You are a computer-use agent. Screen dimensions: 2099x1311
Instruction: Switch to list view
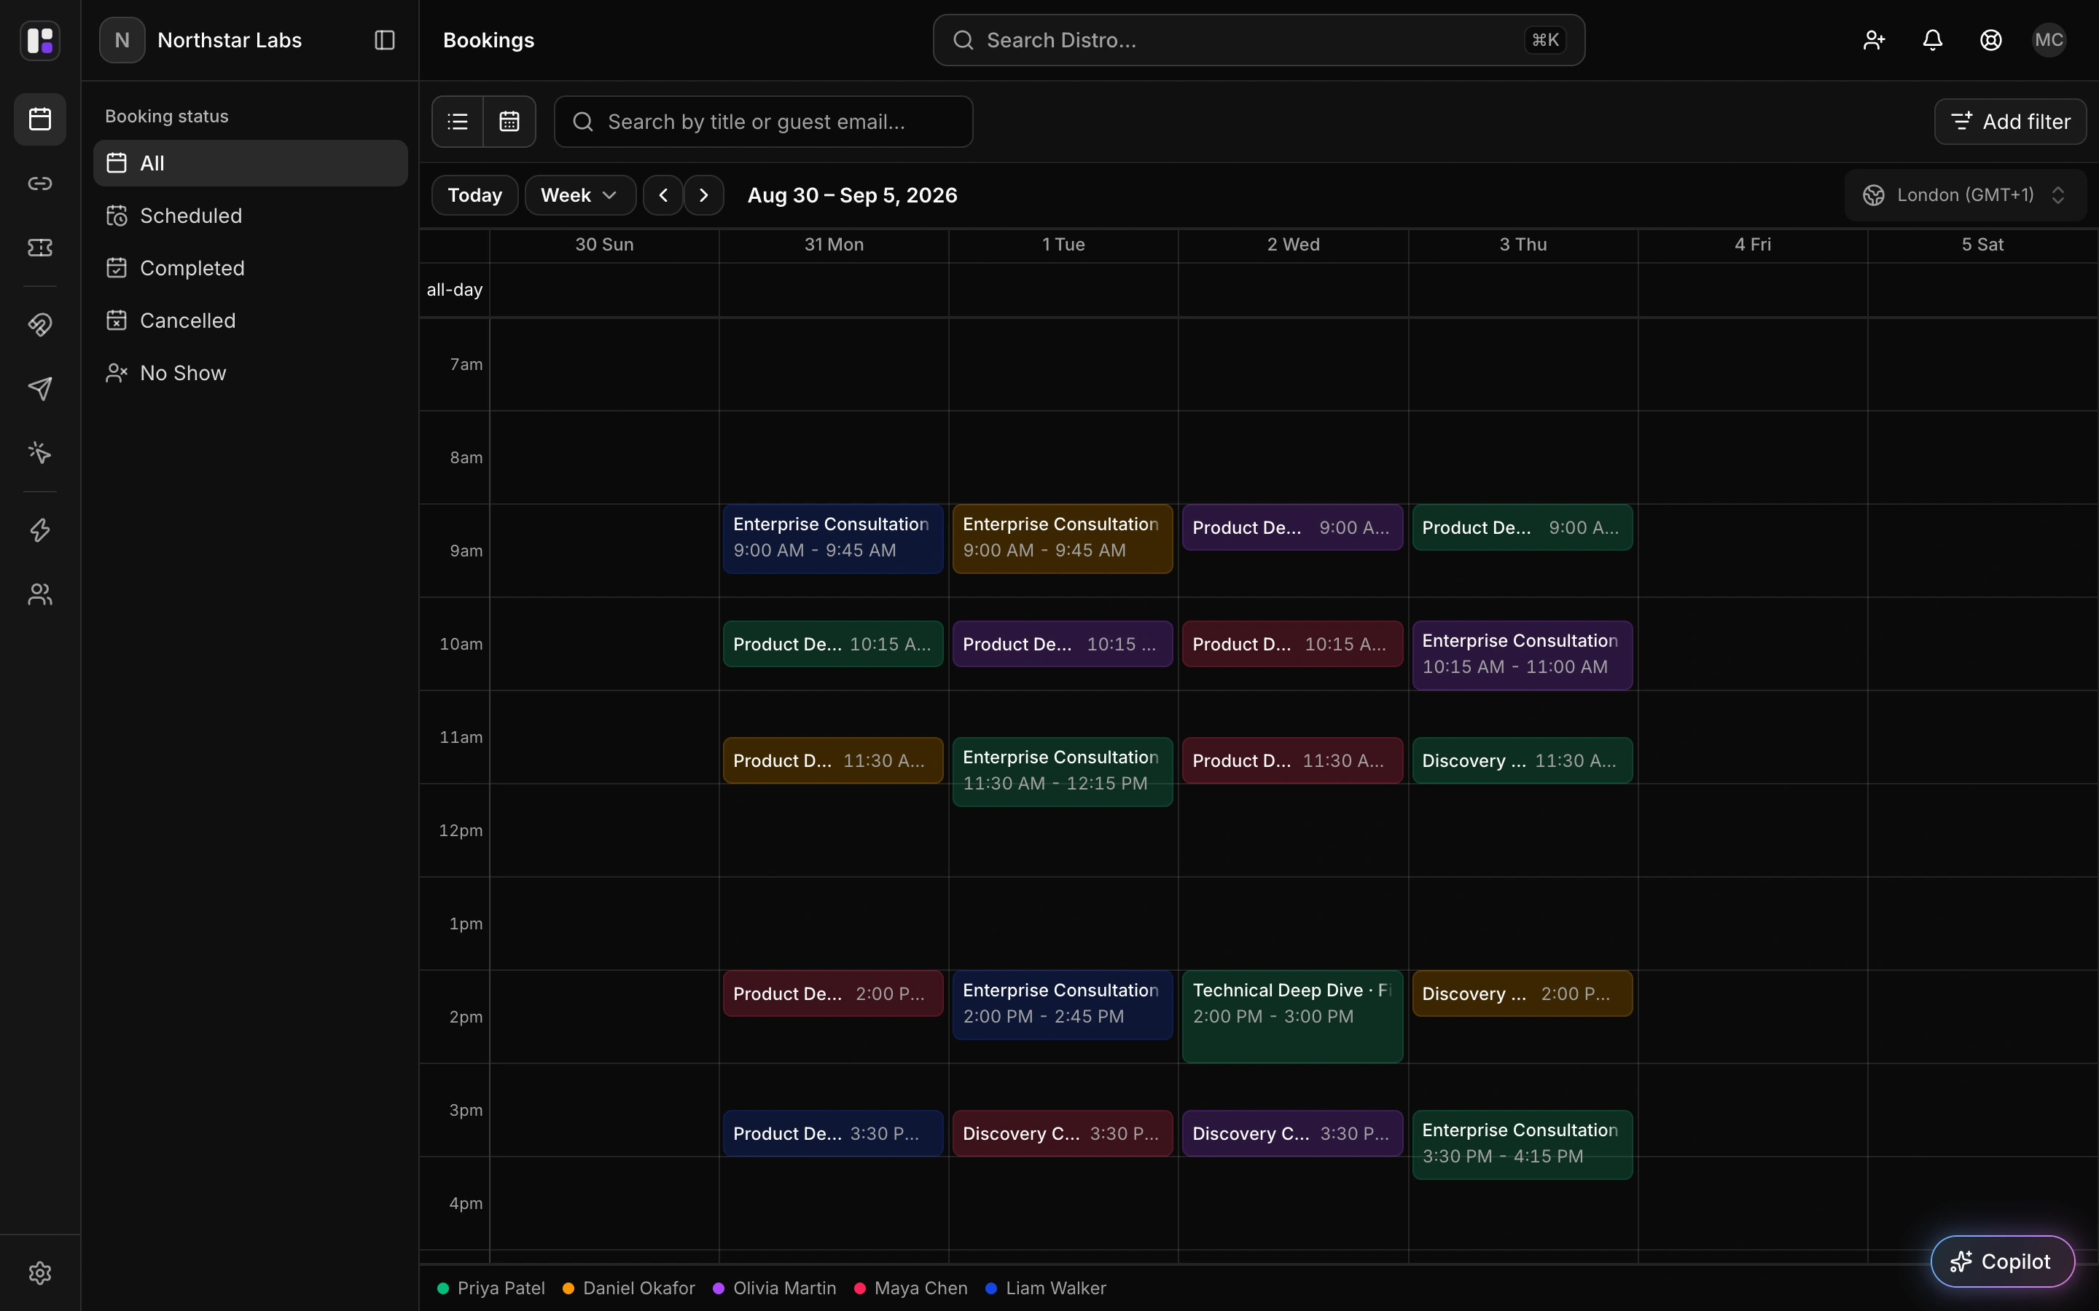coord(458,122)
